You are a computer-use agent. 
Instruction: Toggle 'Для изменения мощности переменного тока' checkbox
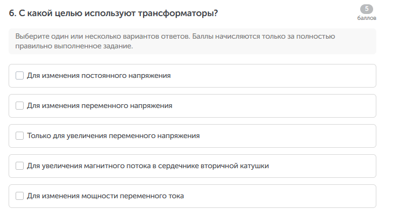click(x=20, y=196)
